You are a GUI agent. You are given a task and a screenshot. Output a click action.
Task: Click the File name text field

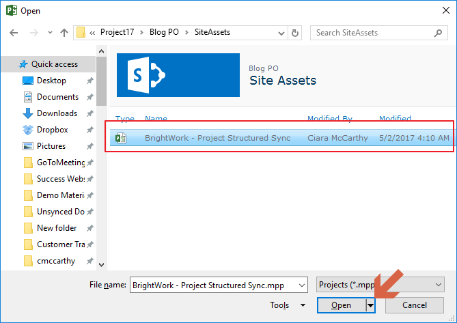pyautogui.click(x=214, y=285)
